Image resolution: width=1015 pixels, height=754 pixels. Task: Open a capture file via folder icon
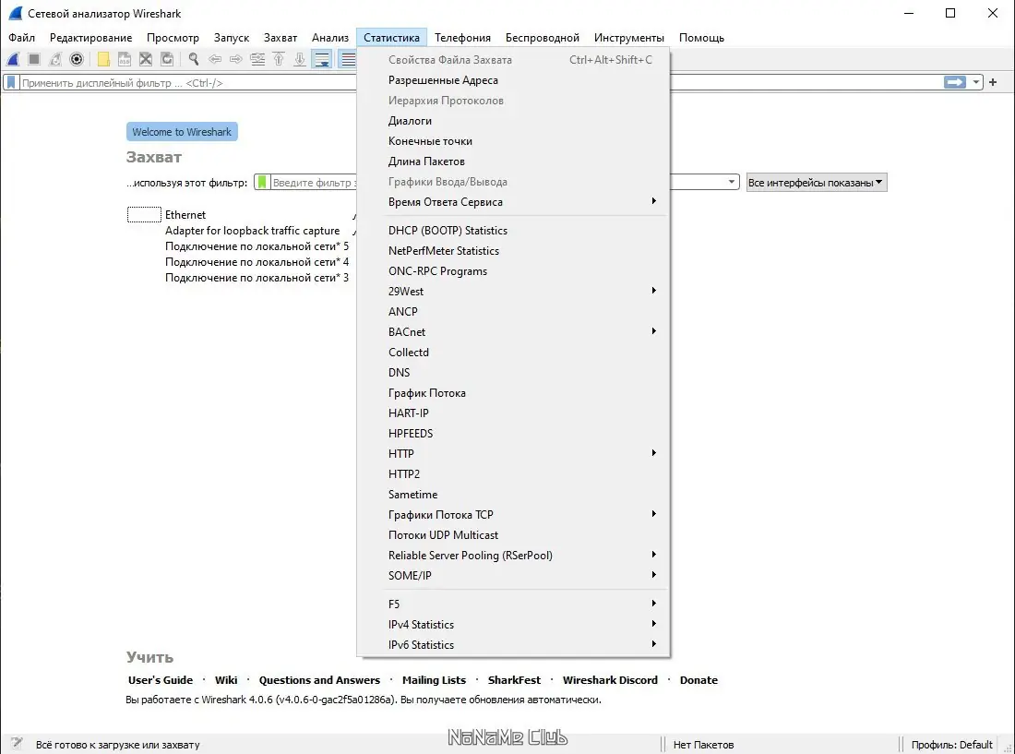[x=103, y=60]
